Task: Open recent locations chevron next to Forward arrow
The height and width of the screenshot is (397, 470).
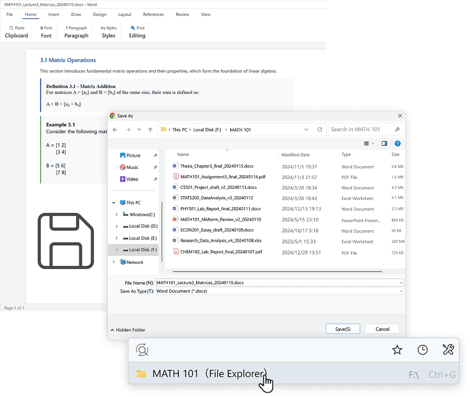Action: click(x=139, y=130)
